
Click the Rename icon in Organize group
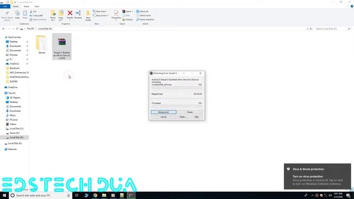[x=78, y=15]
